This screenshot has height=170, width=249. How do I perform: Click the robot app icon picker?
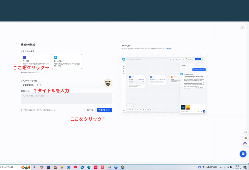point(108,83)
